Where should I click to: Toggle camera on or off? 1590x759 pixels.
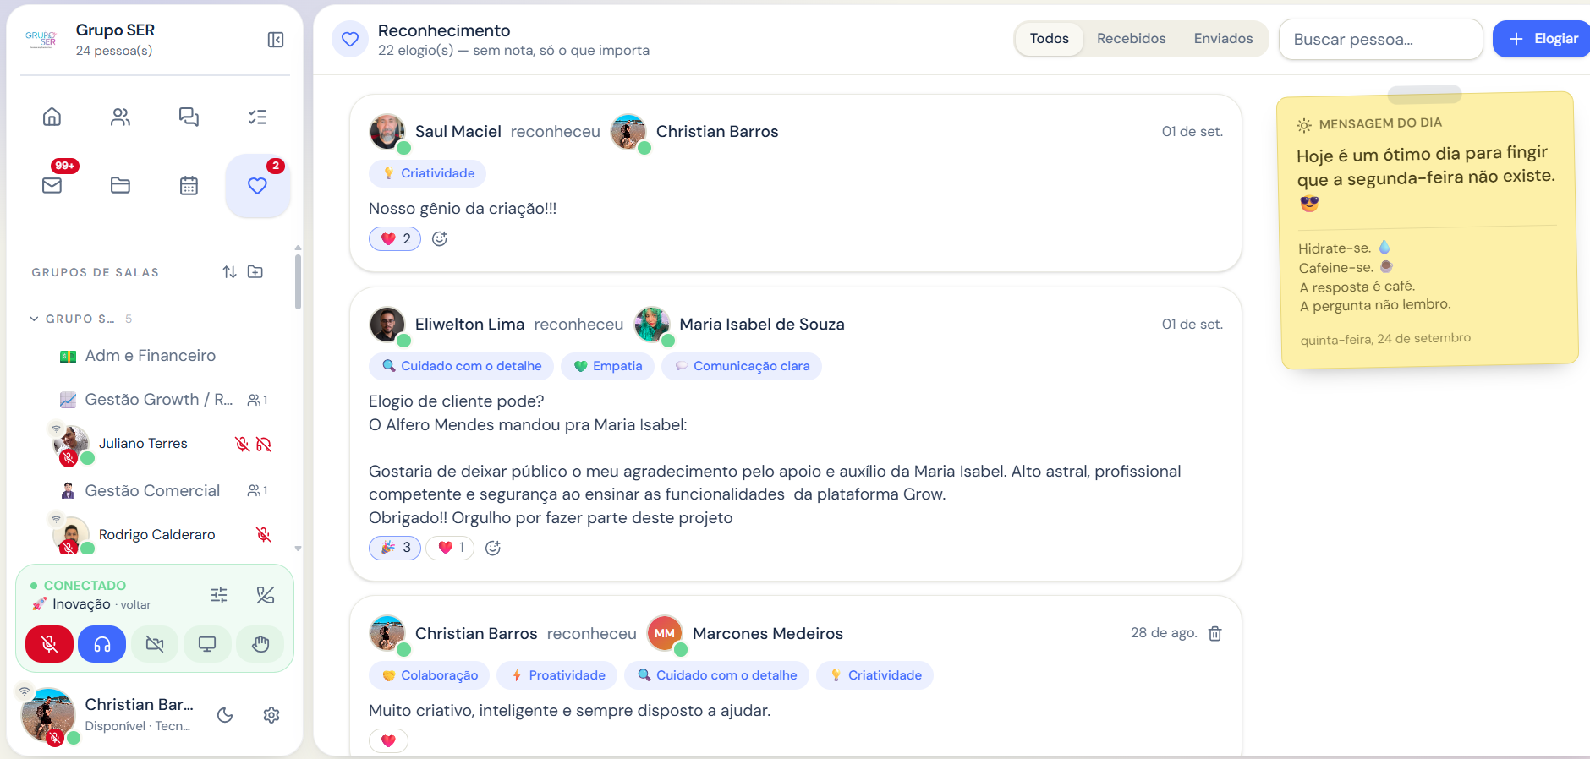[x=155, y=644]
